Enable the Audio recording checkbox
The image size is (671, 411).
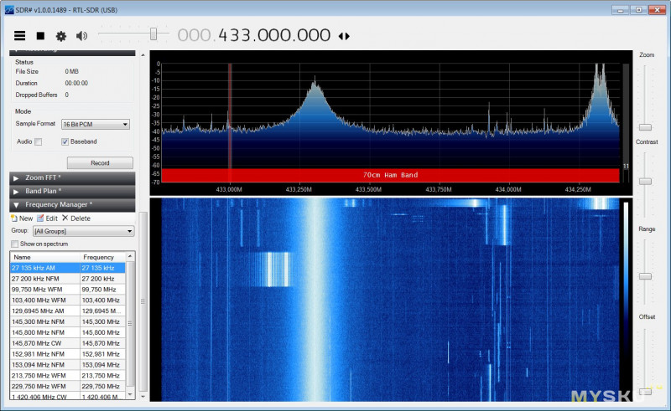pos(39,141)
